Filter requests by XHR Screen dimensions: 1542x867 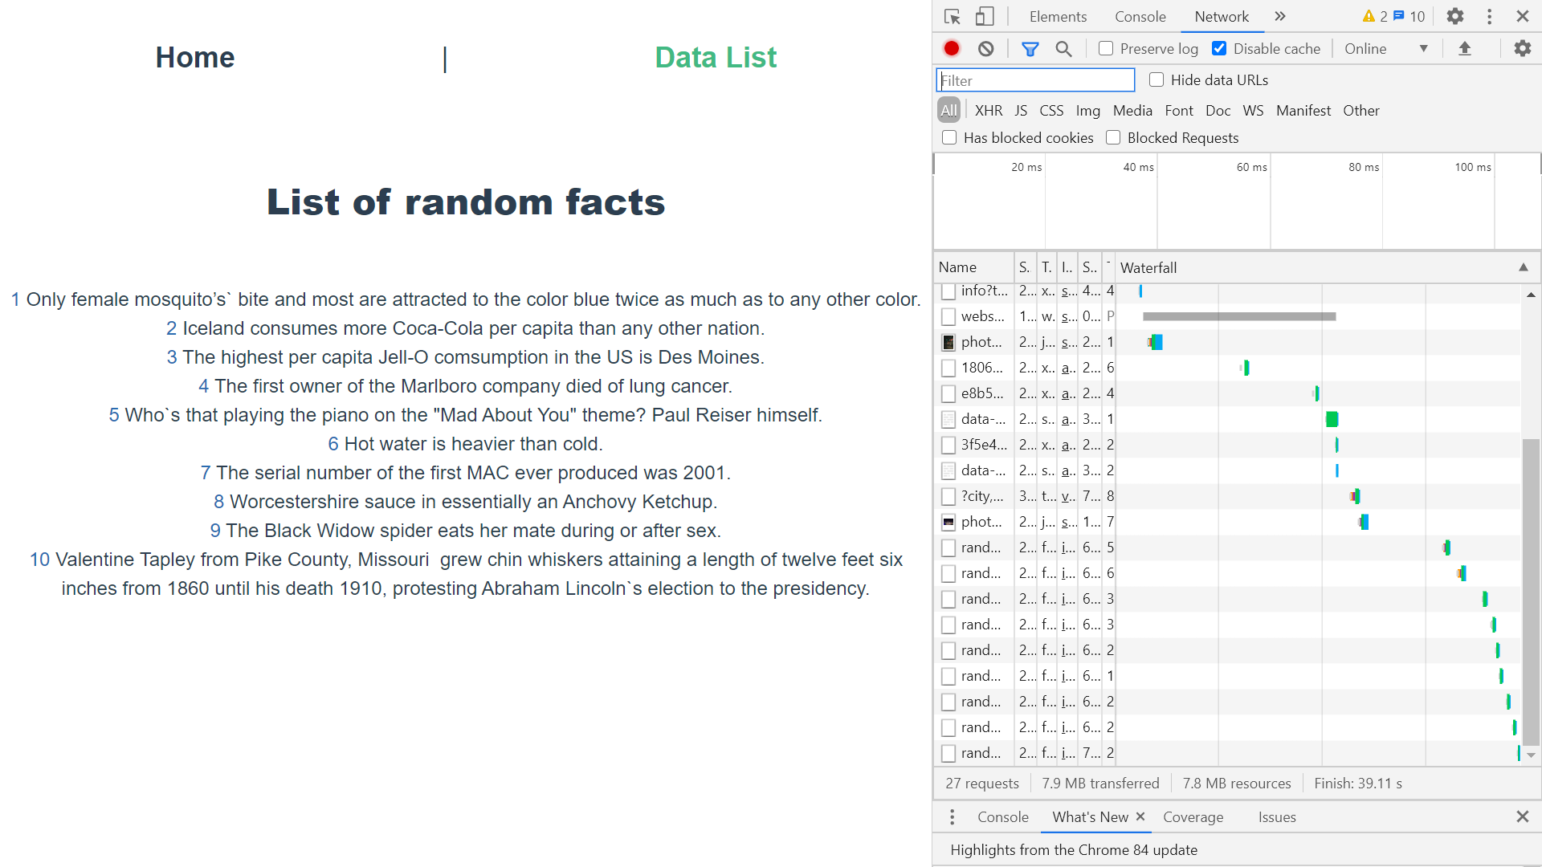[x=989, y=111]
